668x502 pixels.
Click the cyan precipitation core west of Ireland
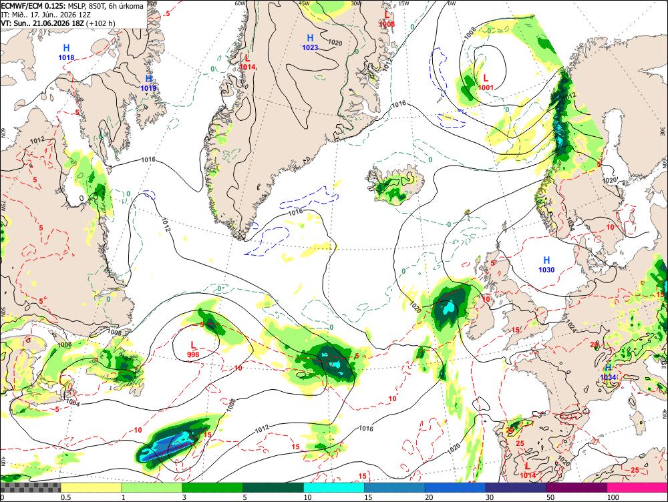point(448,308)
